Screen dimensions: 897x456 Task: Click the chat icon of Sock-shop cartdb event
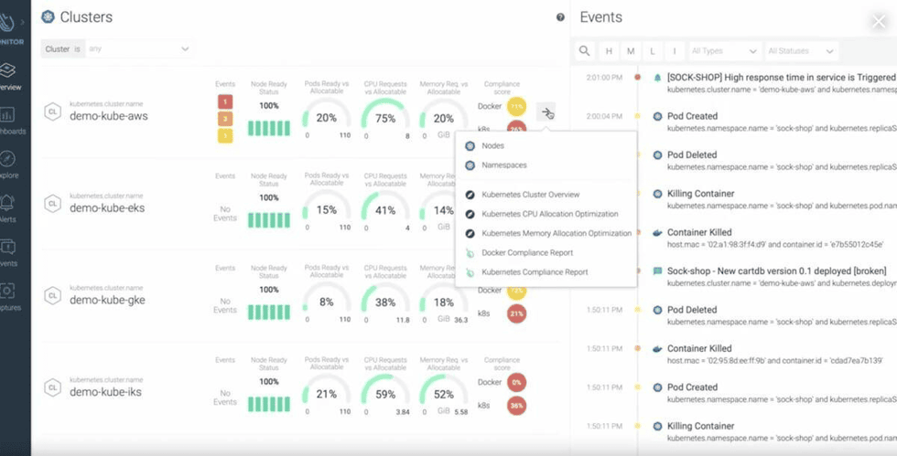657,270
